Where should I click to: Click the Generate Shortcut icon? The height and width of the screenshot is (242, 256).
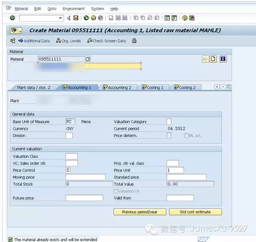(x=174, y=18)
